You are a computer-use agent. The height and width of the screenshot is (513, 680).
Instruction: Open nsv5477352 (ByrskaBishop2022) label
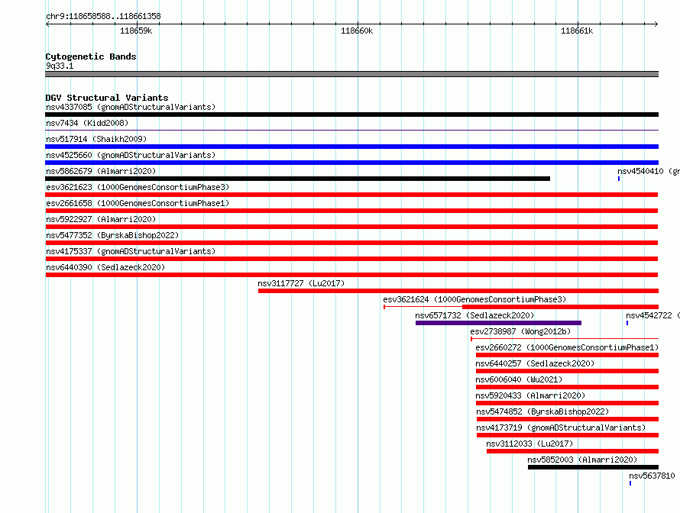[112, 235]
